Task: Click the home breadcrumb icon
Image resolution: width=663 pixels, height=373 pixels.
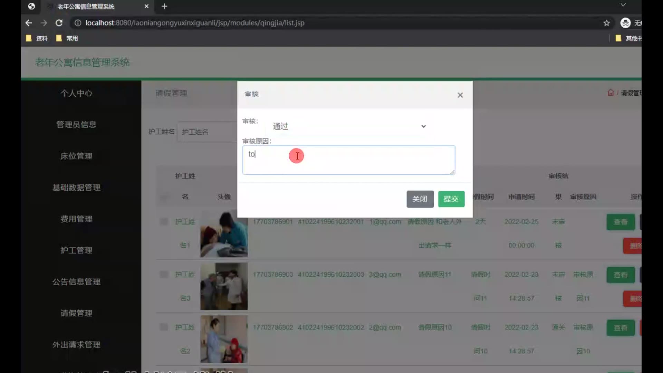Action: (x=611, y=93)
